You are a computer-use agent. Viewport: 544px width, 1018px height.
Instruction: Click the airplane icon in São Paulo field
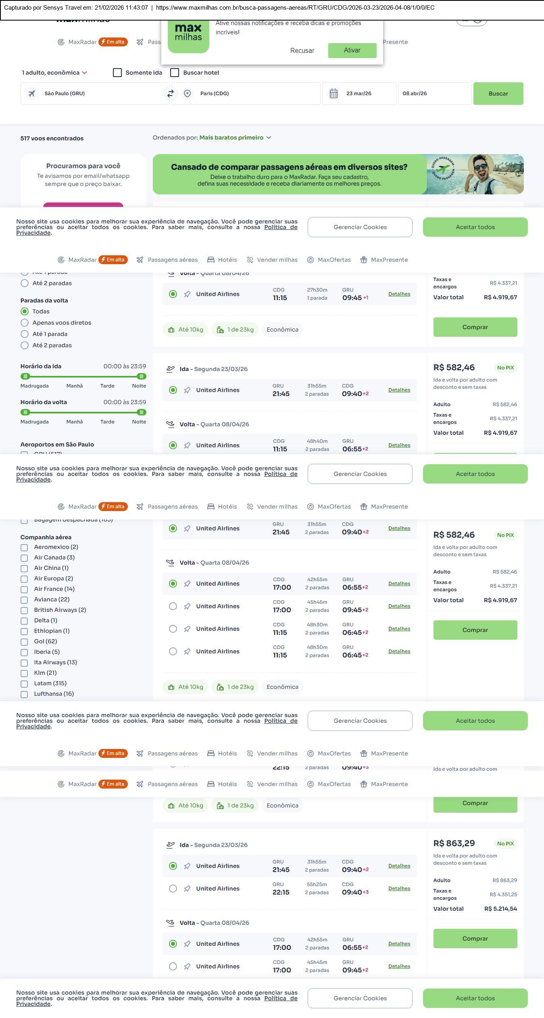[32, 94]
